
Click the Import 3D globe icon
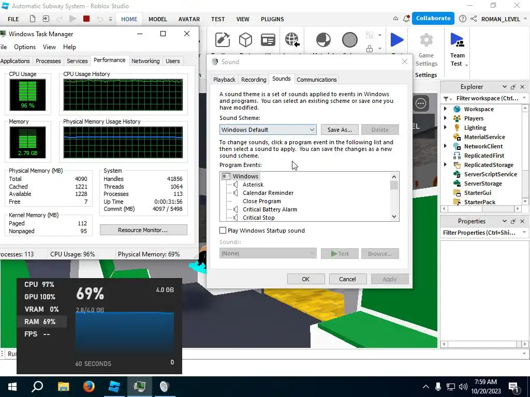pos(292,40)
